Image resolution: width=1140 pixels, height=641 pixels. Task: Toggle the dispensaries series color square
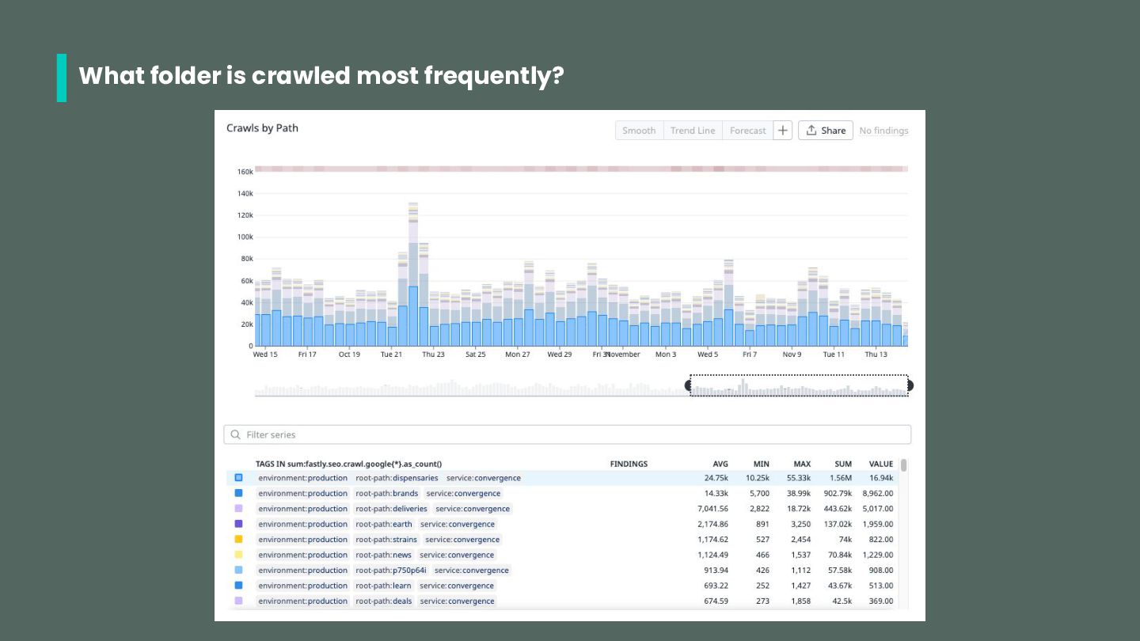coord(239,478)
